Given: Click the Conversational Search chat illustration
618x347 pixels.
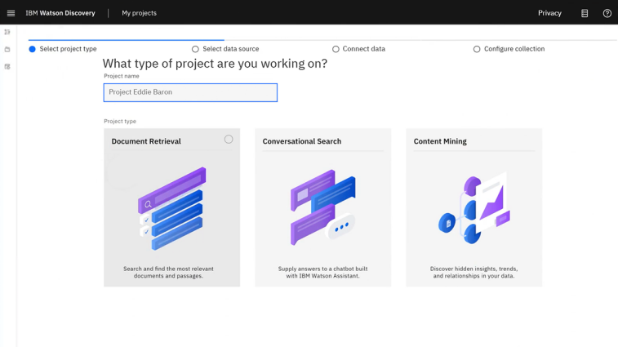Looking at the screenshot, I should click(x=322, y=208).
